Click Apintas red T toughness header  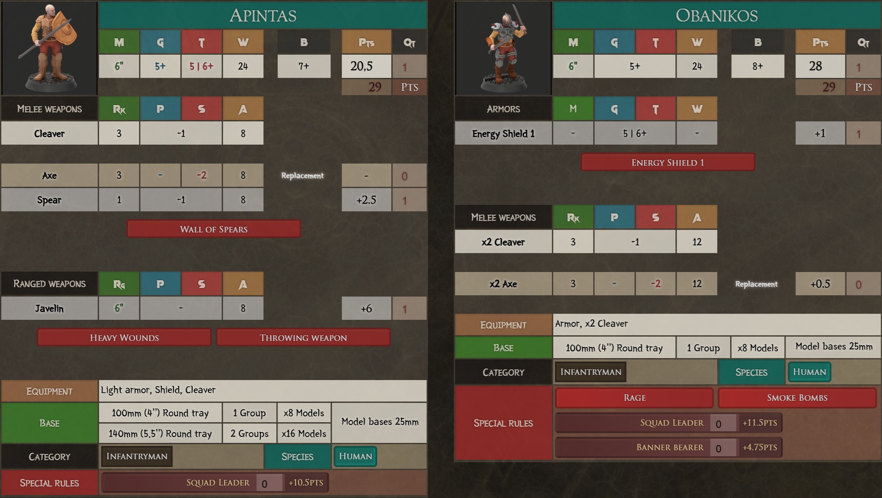click(201, 42)
